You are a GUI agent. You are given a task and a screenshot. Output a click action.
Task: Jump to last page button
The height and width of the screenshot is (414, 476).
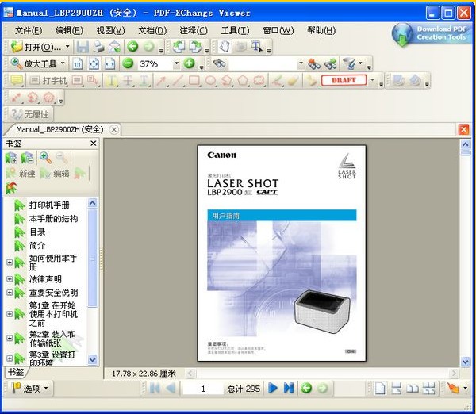point(289,388)
